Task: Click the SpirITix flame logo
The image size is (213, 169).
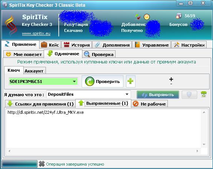Action: (x=11, y=26)
